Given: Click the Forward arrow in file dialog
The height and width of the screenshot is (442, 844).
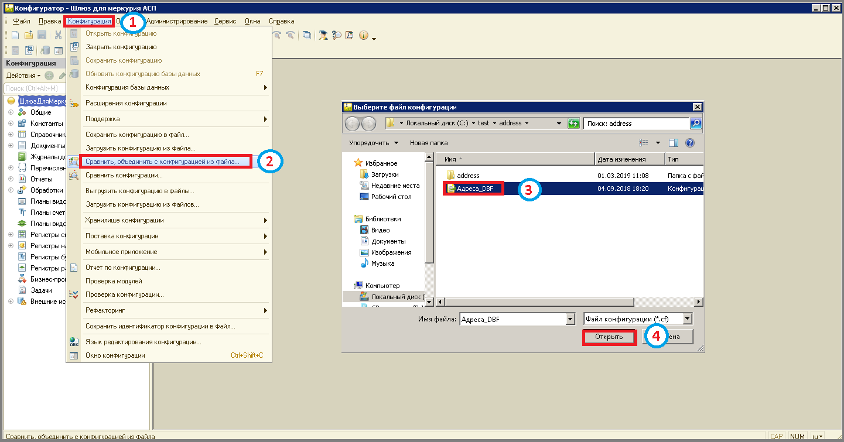Looking at the screenshot, I should click(369, 124).
